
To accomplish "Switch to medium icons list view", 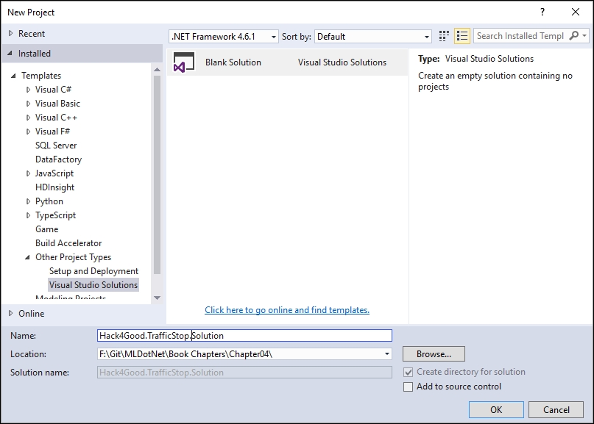I will point(462,36).
